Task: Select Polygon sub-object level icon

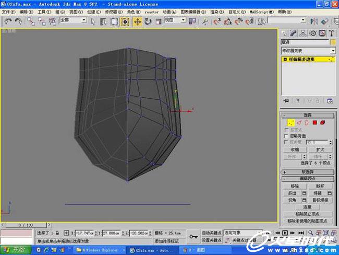Action: (x=315, y=123)
